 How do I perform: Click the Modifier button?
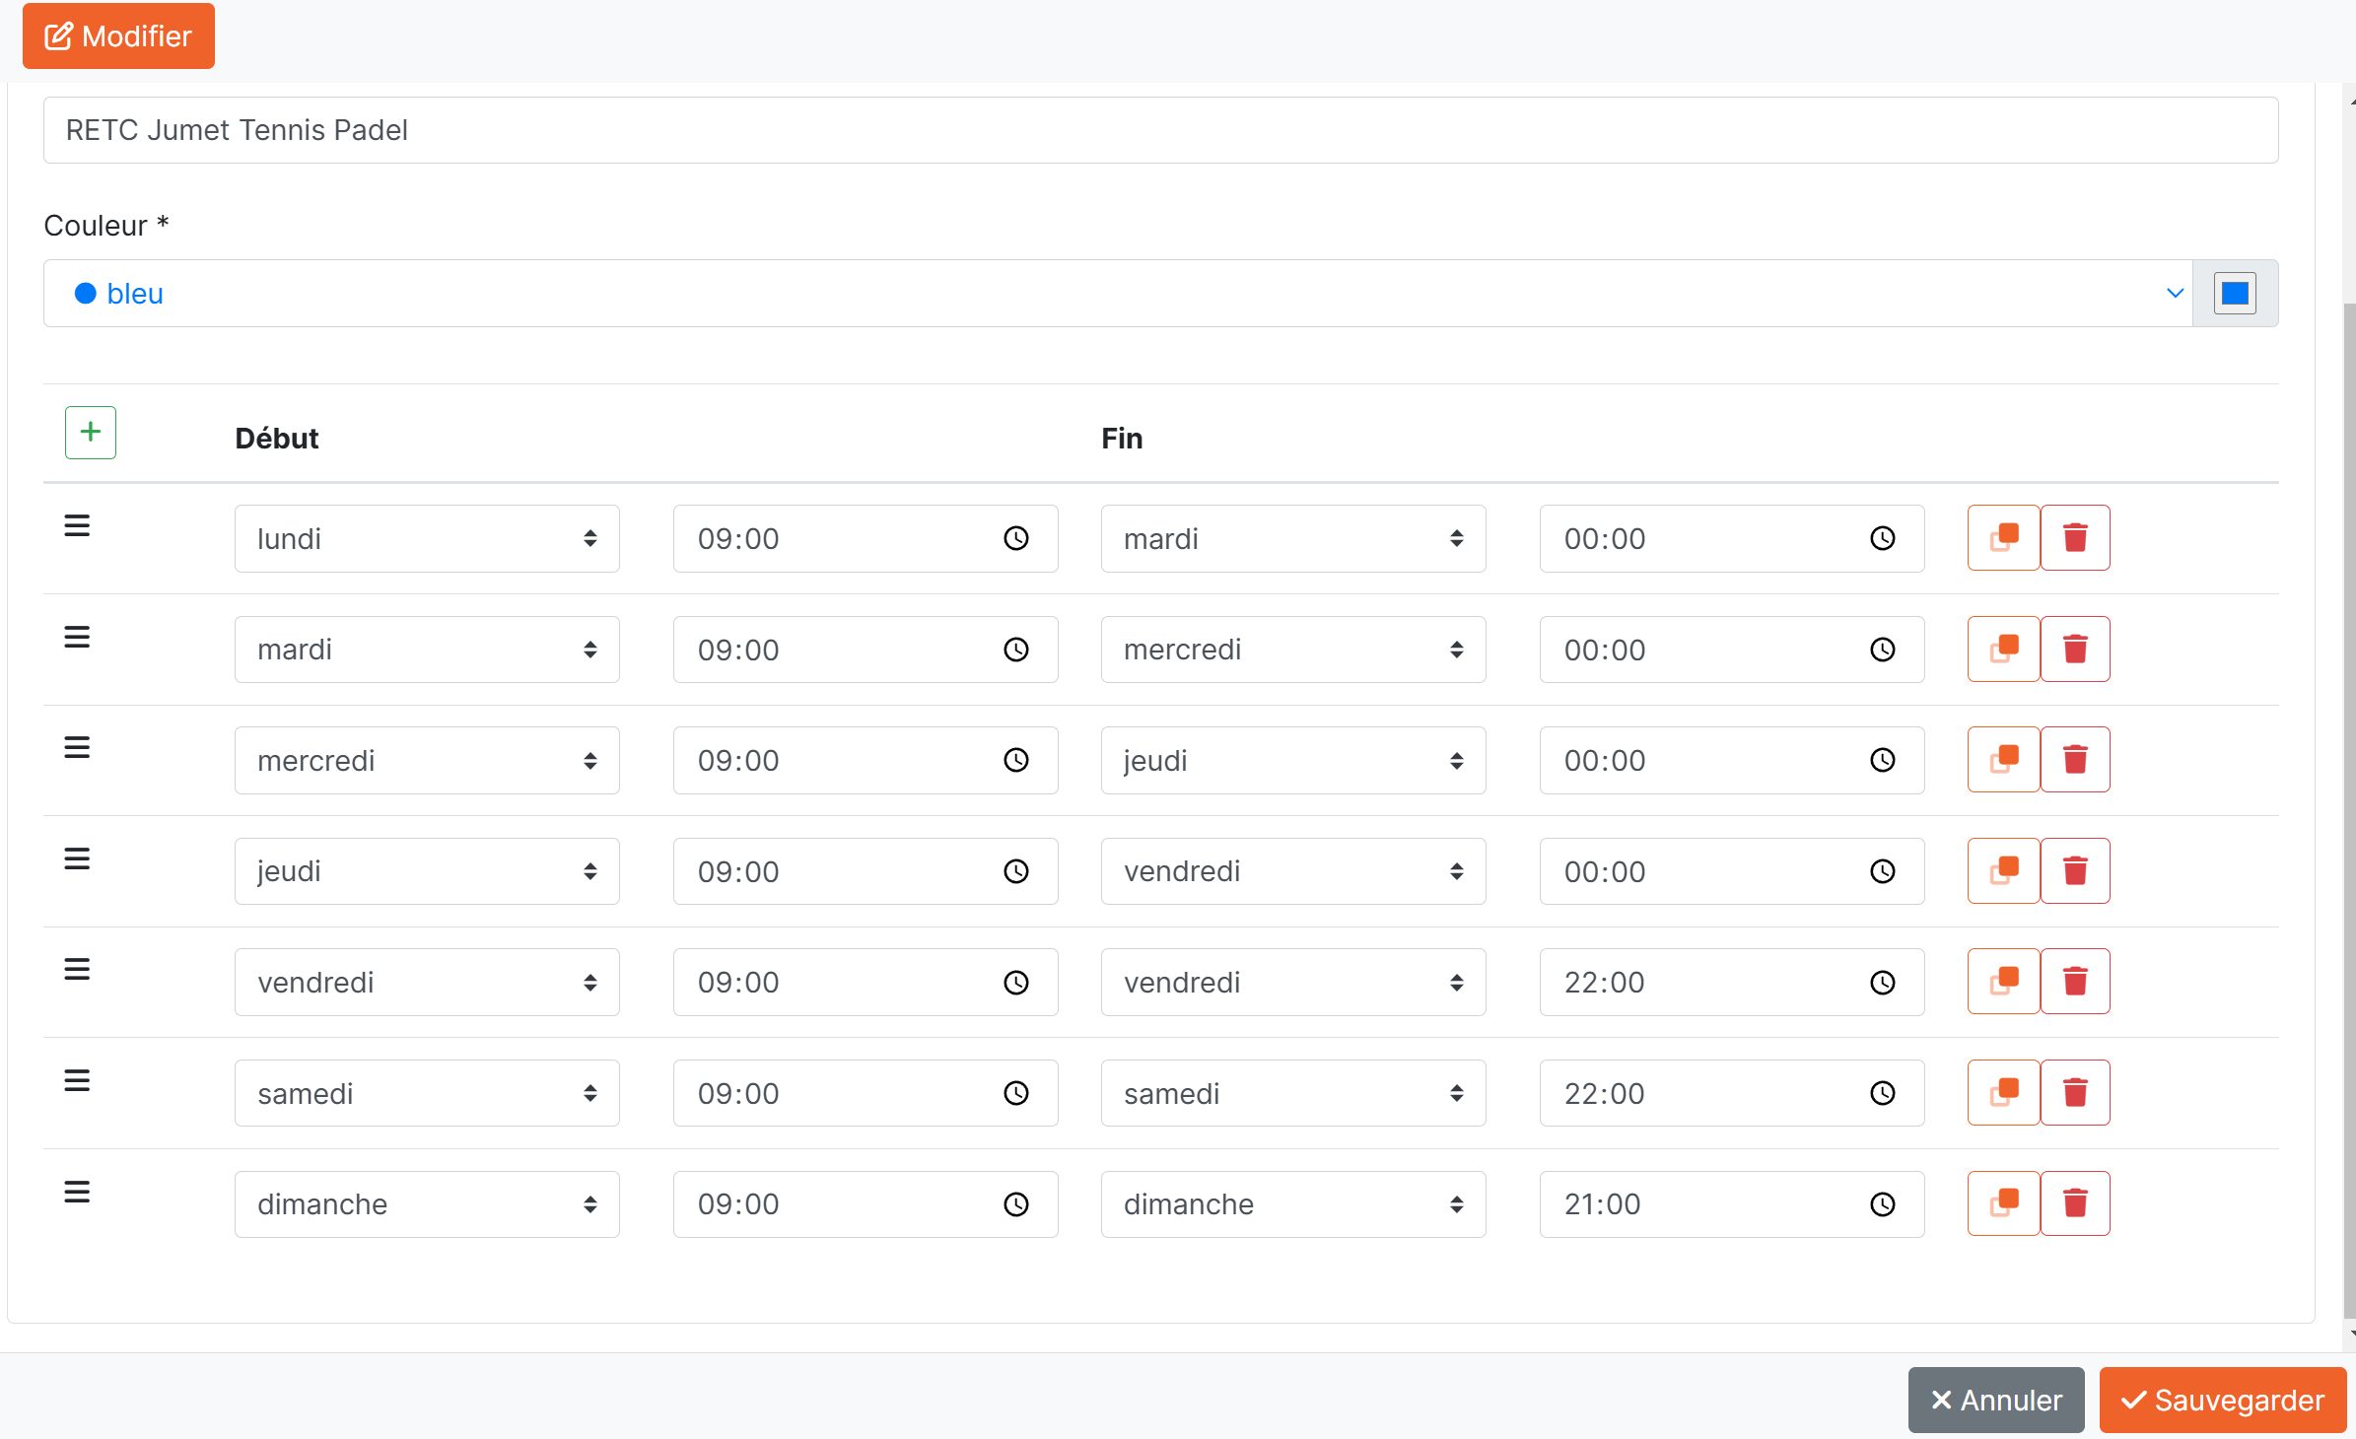(118, 36)
